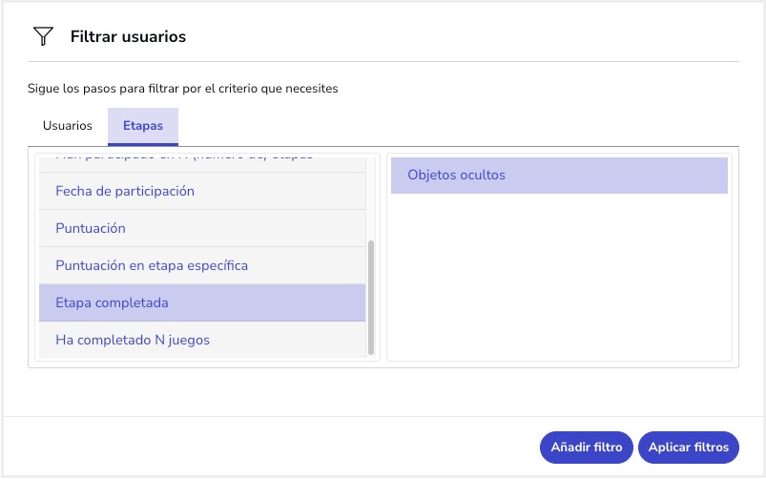Switch to the Usuarios tab
The width and height of the screenshot is (766, 479).
(x=68, y=126)
